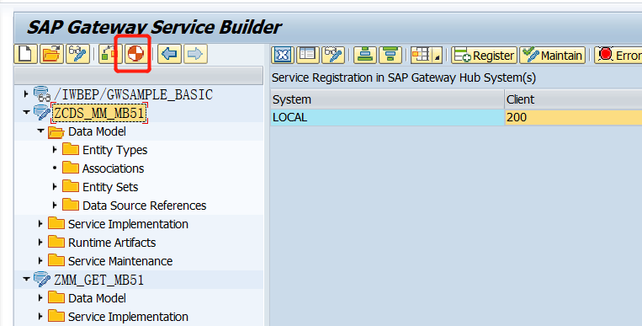Go forward with the right blue arrow
The width and height of the screenshot is (642, 326).
pos(195,54)
